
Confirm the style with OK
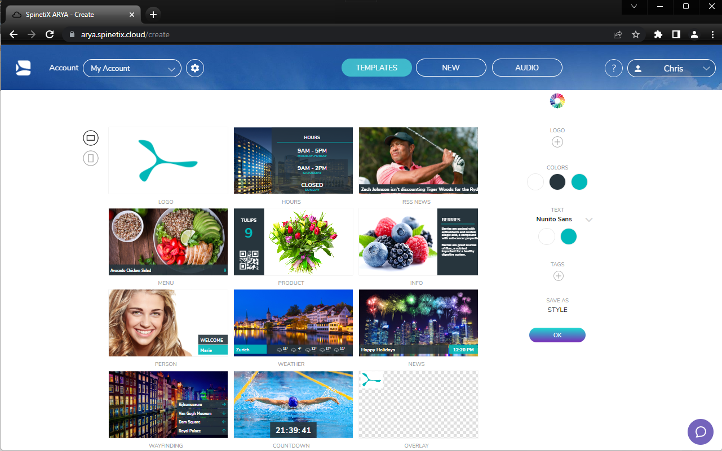tap(557, 335)
